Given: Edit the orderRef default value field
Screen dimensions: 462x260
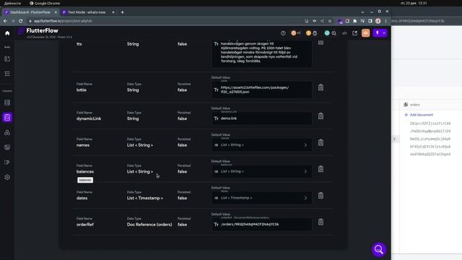Looking at the screenshot, I should coord(261,225).
